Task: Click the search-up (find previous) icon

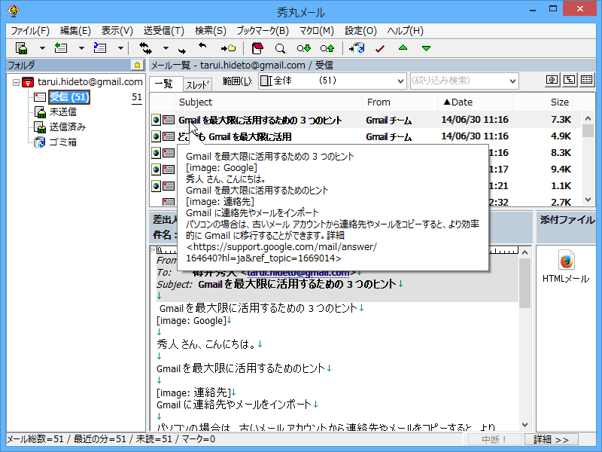Action: click(x=327, y=48)
